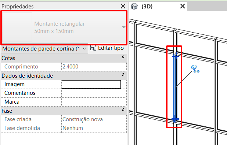This screenshot has height=145, width=227.
Task: Collapse the Dados de identidade section
Action: (123, 74)
